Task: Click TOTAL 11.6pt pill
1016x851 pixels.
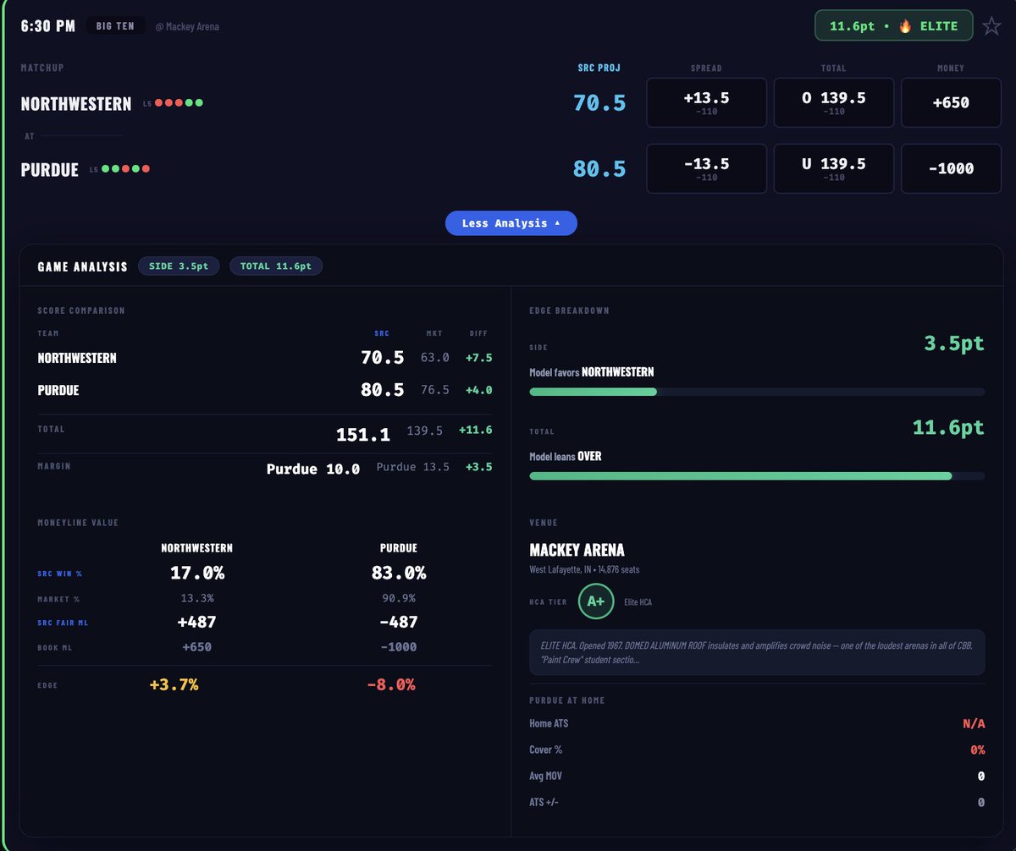Action: pyautogui.click(x=276, y=266)
